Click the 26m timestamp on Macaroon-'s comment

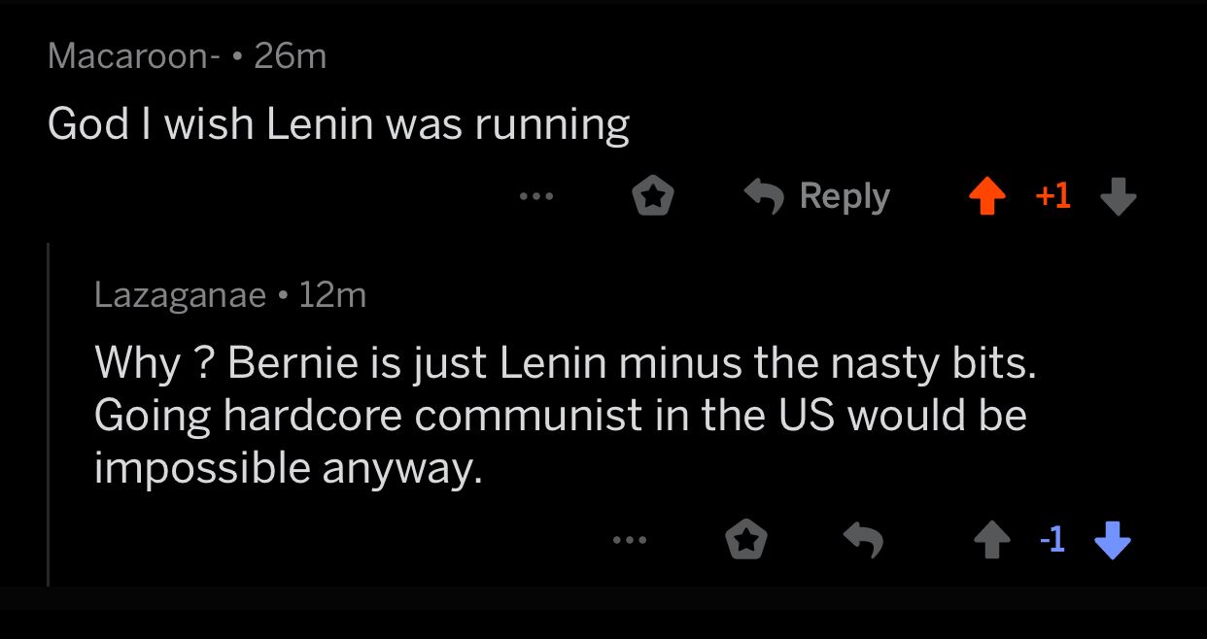(x=286, y=55)
